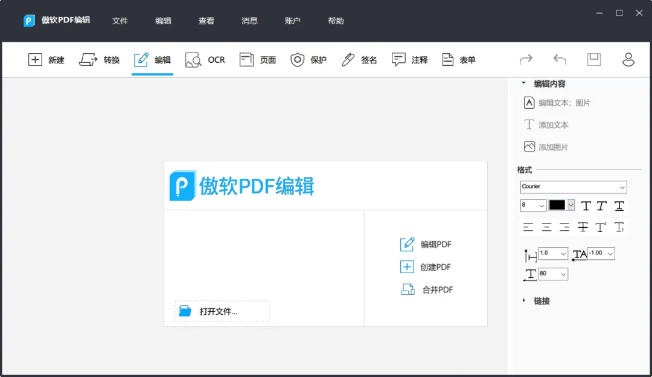The image size is (652, 377).
Task: Align text center
Action: pyautogui.click(x=546, y=227)
